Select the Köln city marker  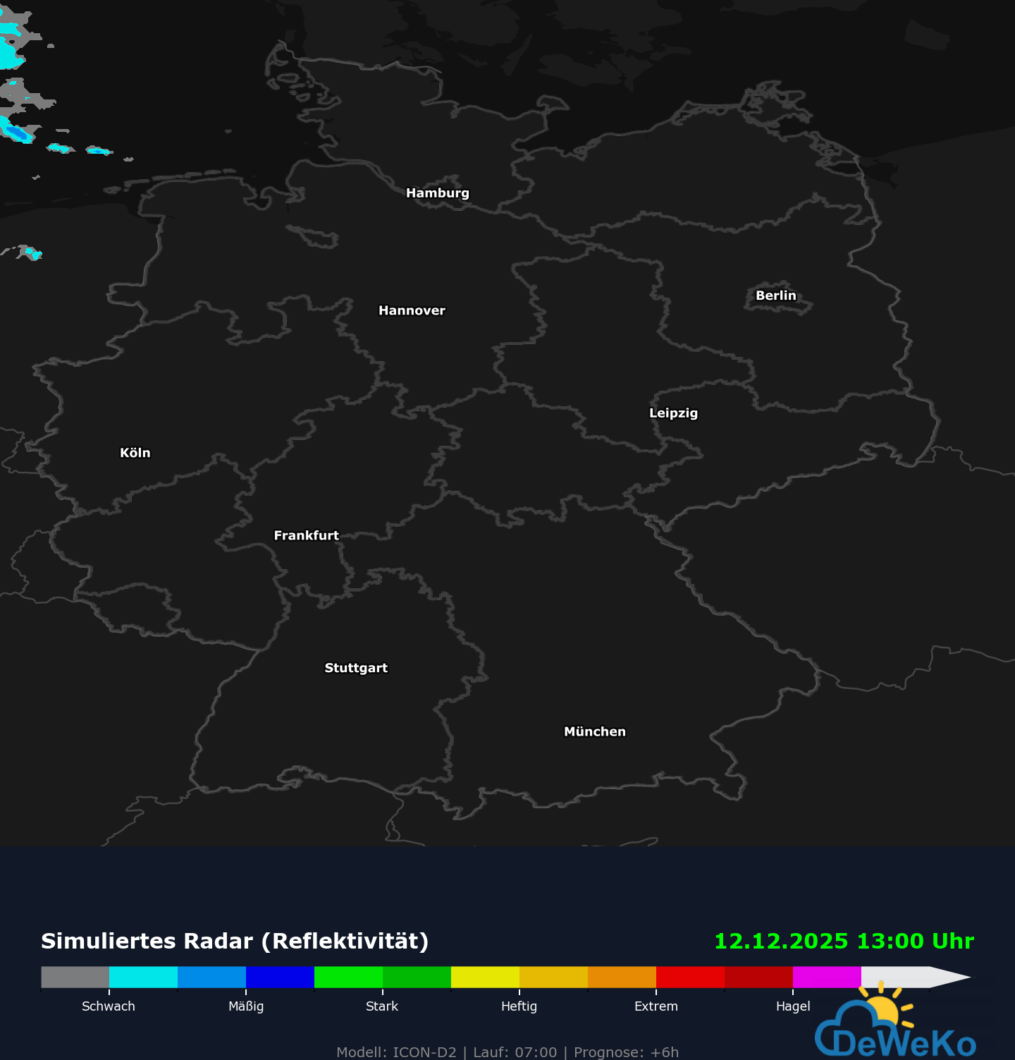[x=136, y=453]
